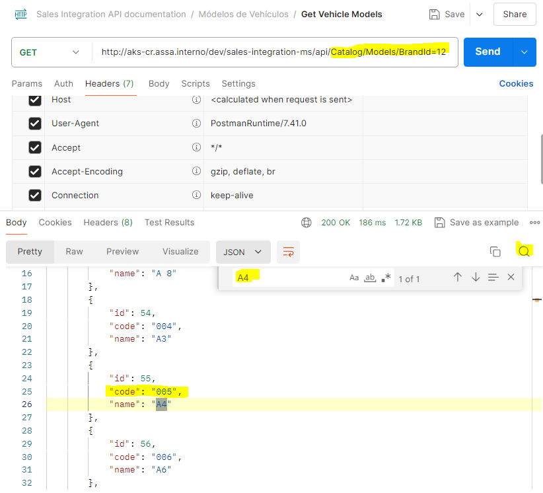Open the Test Results tab

click(169, 223)
